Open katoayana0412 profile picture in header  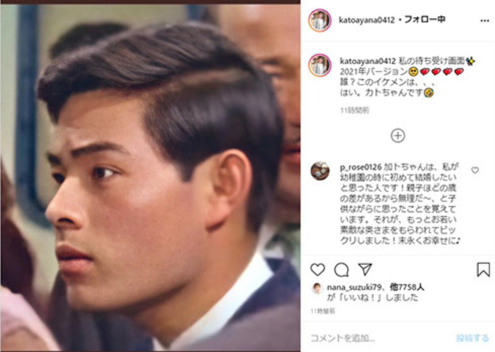pyautogui.click(x=320, y=20)
